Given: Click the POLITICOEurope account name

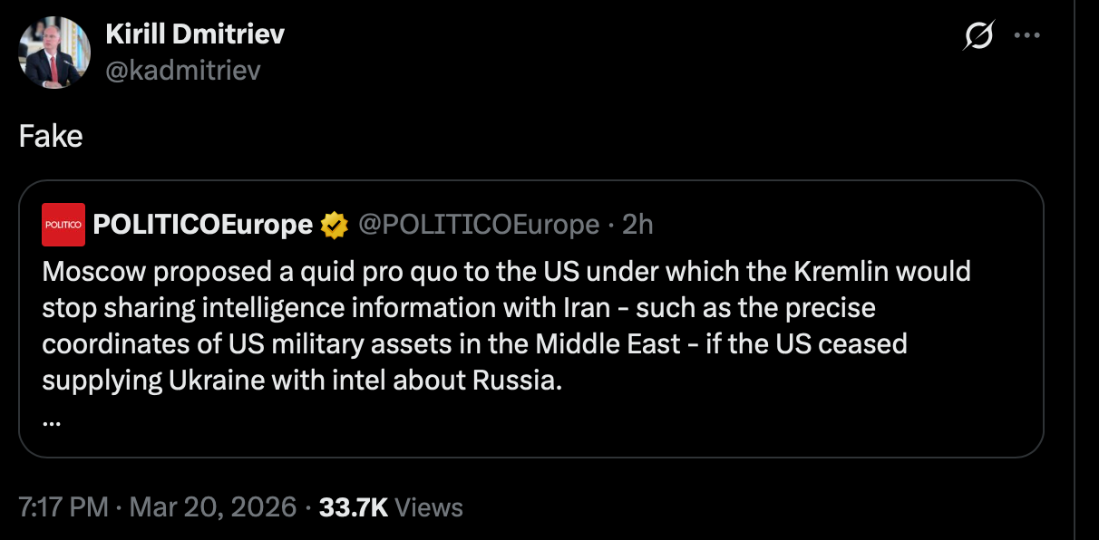Looking at the screenshot, I should click(x=203, y=225).
